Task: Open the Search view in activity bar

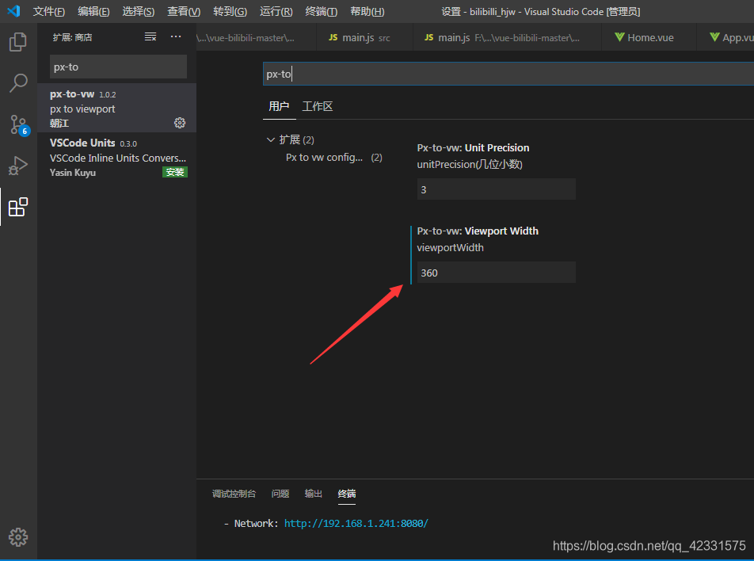Action: click(x=17, y=82)
